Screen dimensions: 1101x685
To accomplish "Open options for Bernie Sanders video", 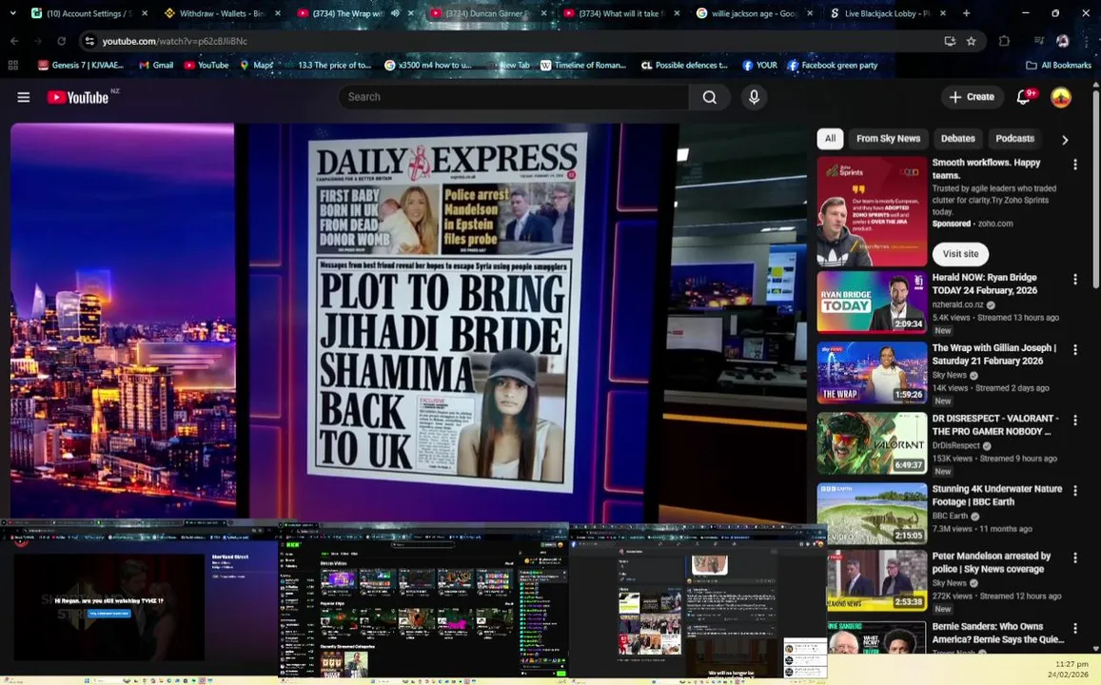I will (x=1074, y=628).
